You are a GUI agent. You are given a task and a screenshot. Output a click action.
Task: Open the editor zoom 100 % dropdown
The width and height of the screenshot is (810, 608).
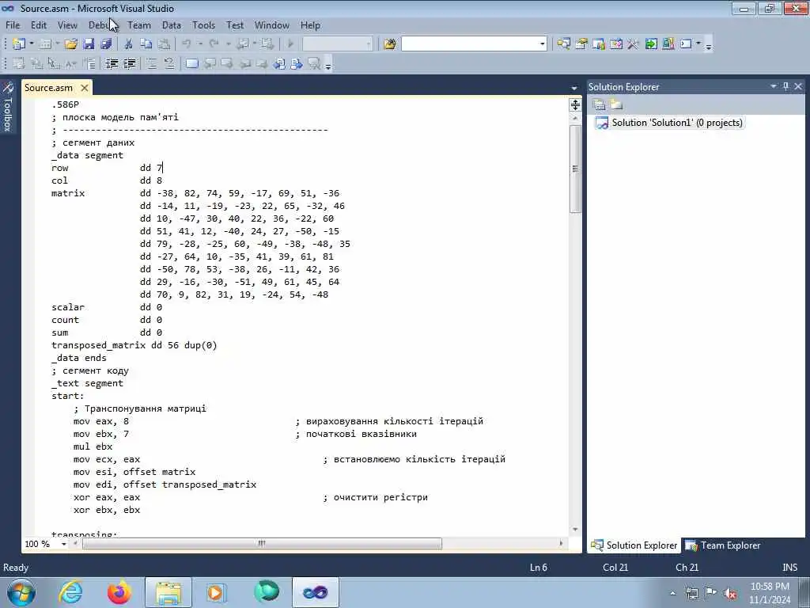(63, 544)
